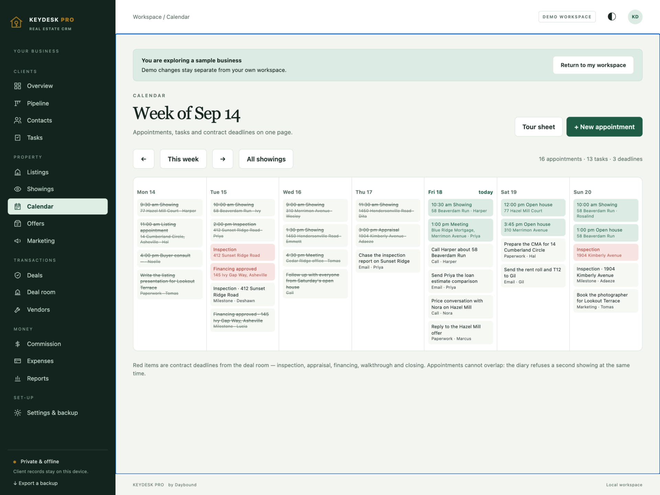Click the Marketing megaphone icon
Viewport: 660px width, 495px height.
[x=18, y=241]
